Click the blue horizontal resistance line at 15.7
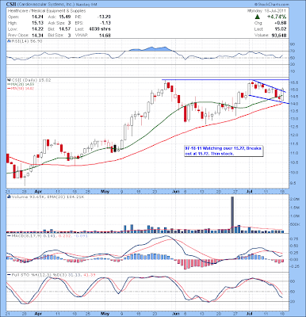 (x=226, y=80)
